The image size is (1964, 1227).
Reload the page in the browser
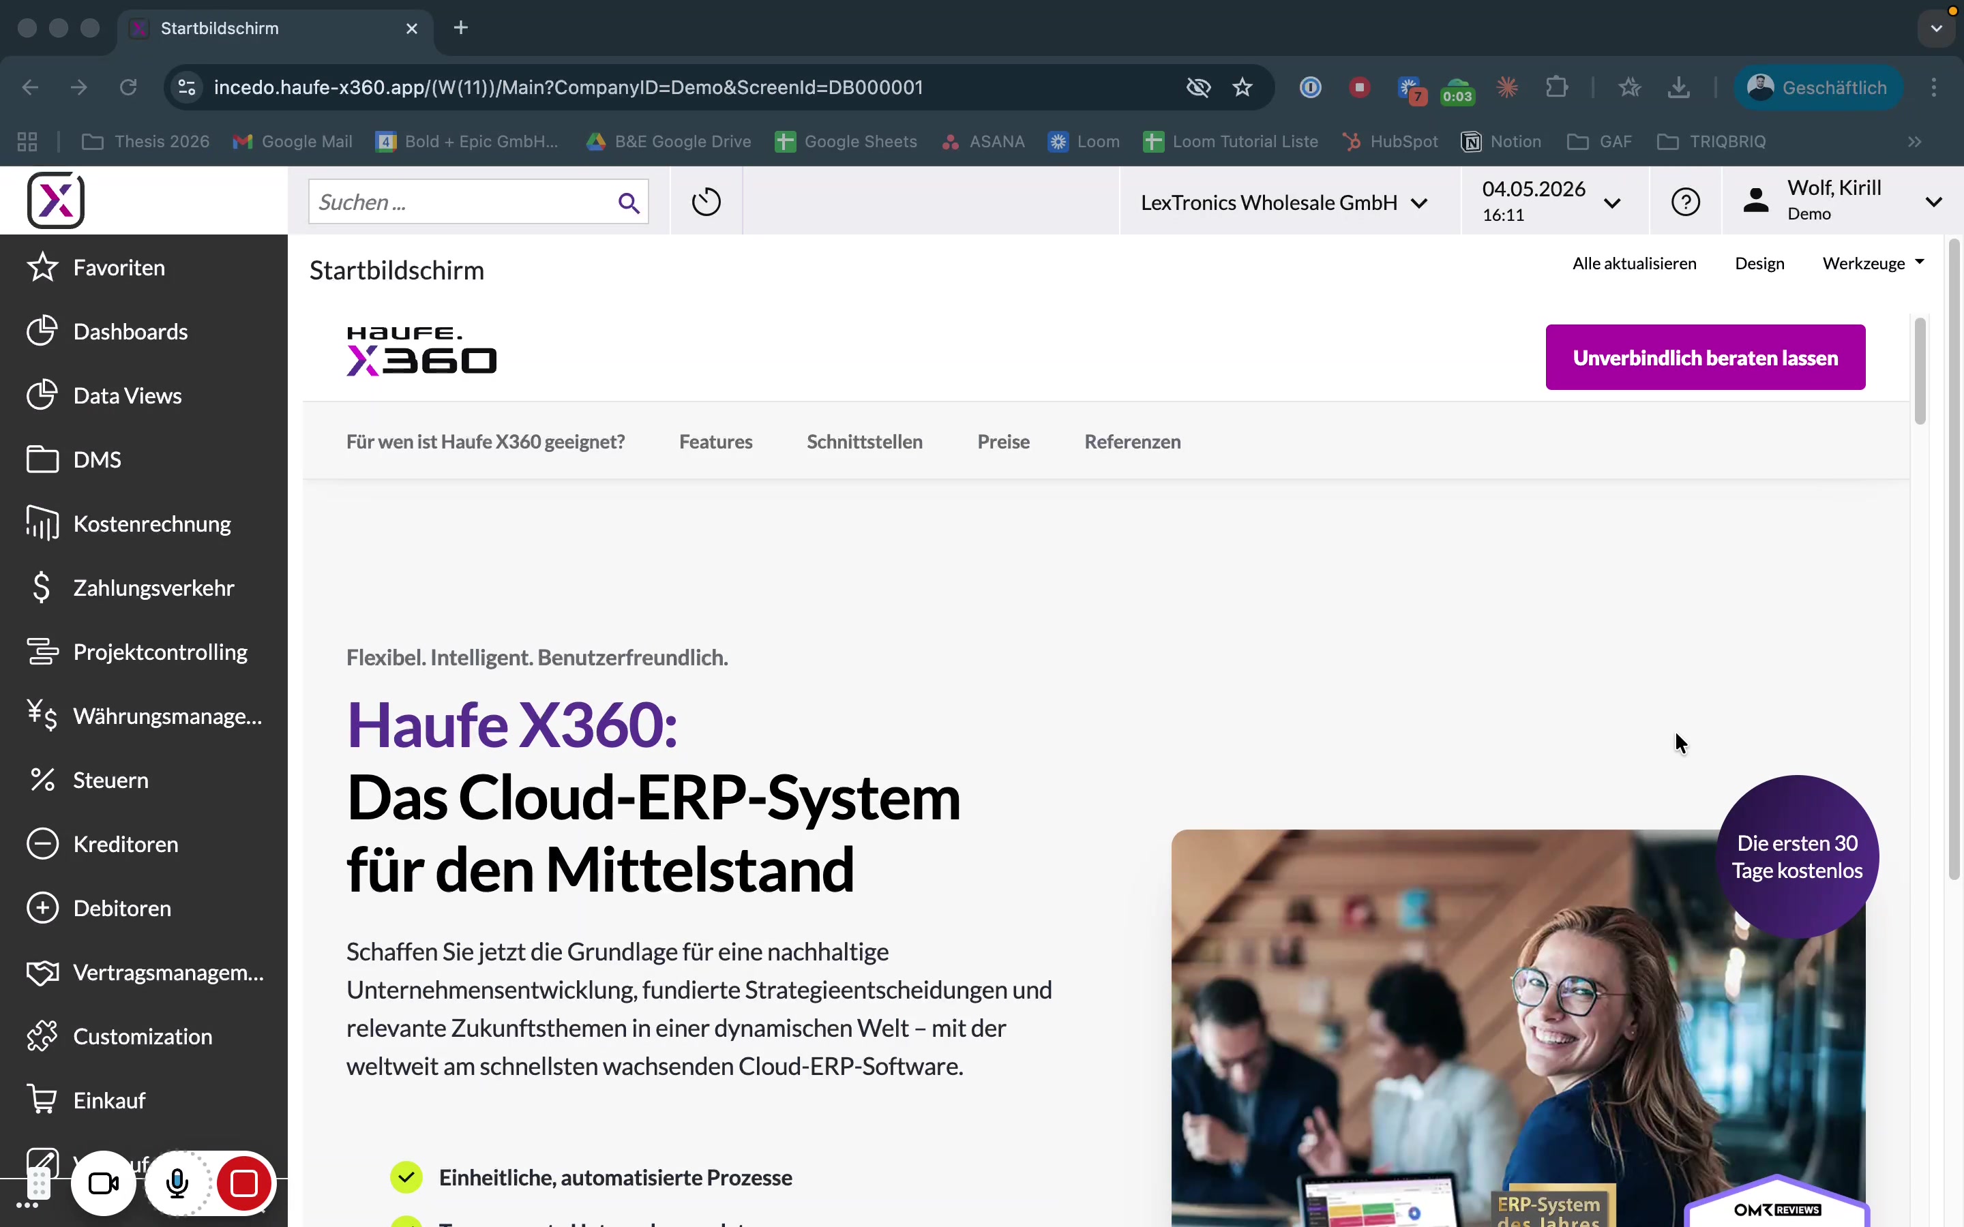pyautogui.click(x=128, y=87)
